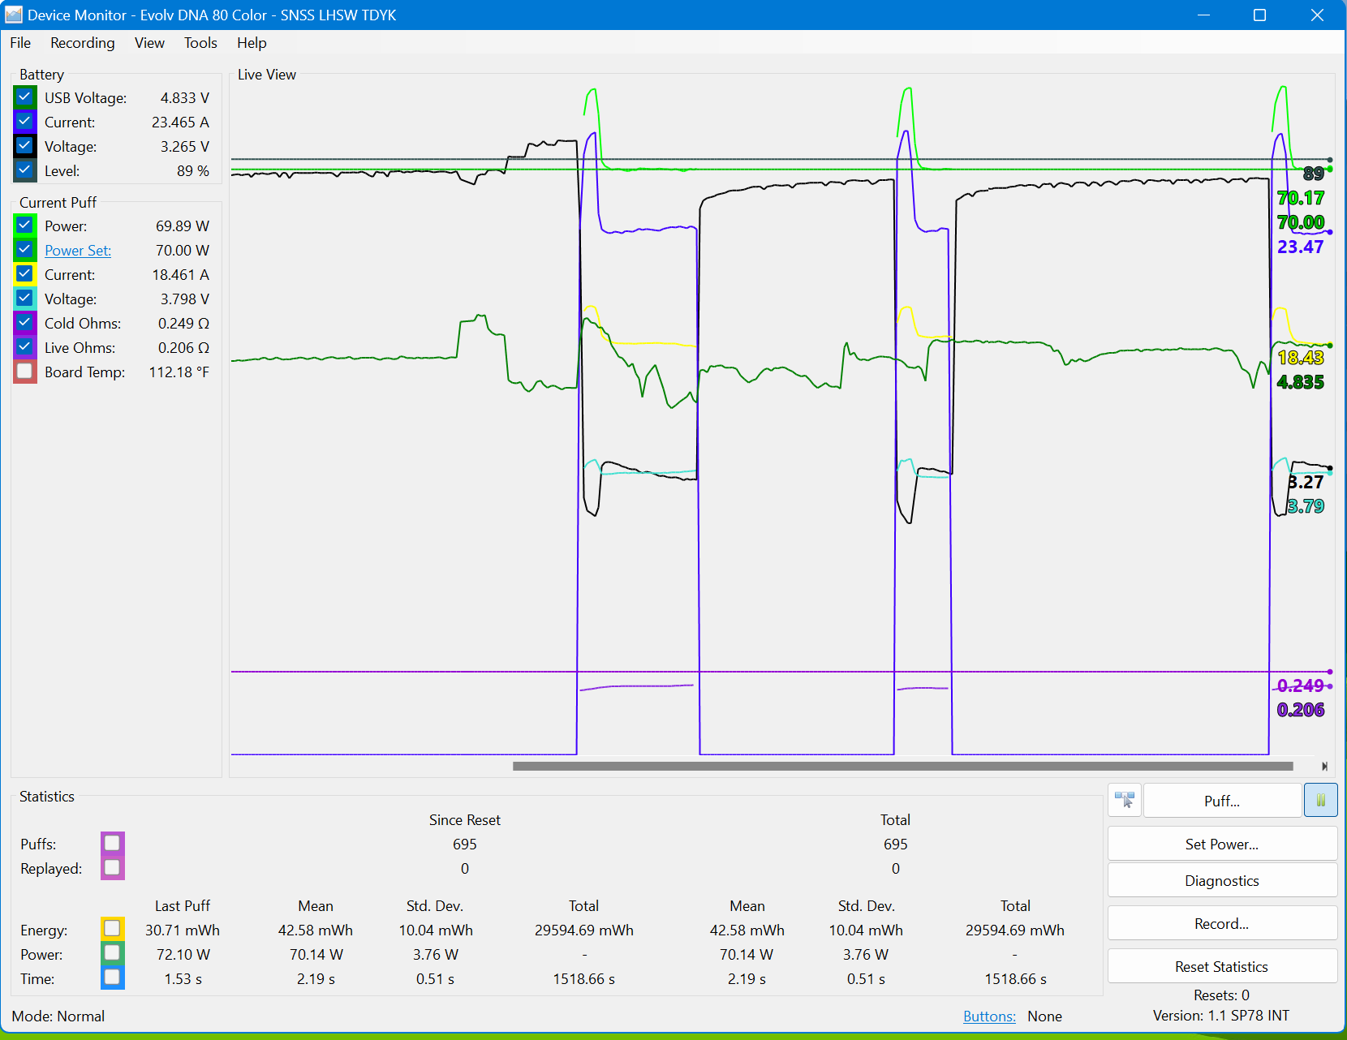The width and height of the screenshot is (1347, 1040).
Task: Click the Device Monitor app icon in title bar
Action: point(14,15)
